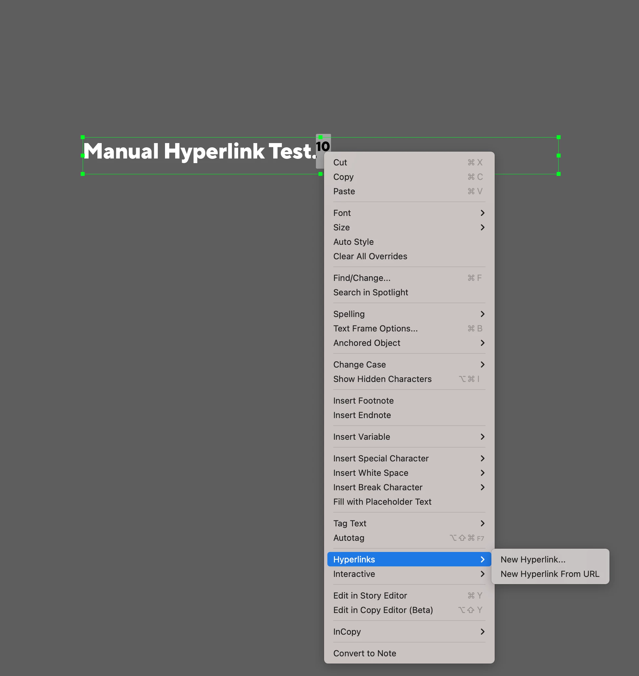This screenshot has width=639, height=676.
Task: Toggle Show Hidden Characters
Action: tap(382, 379)
